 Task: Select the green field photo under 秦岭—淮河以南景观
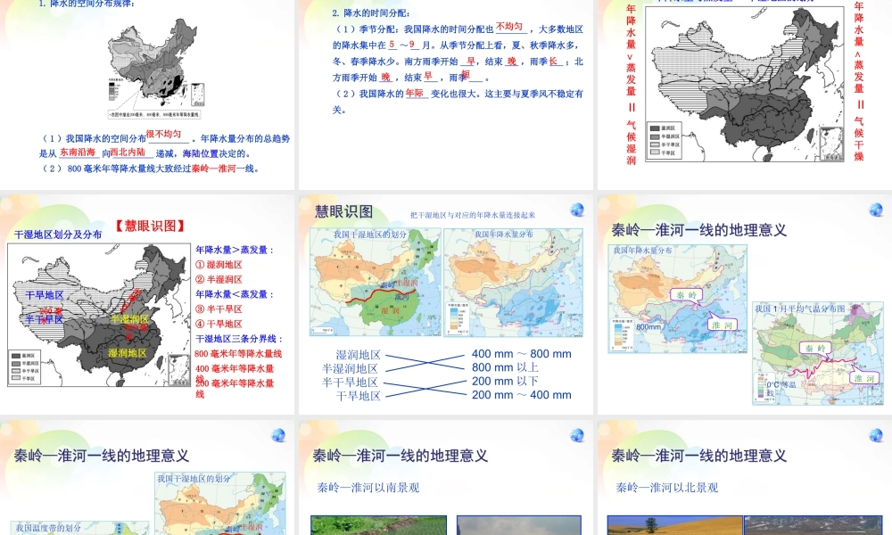[x=379, y=525]
